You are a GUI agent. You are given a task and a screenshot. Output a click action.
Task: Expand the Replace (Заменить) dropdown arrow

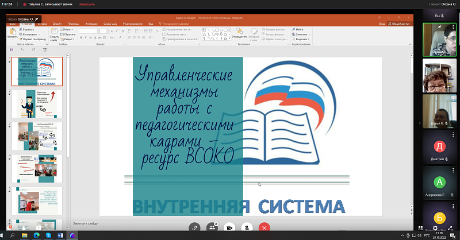coord(310,34)
